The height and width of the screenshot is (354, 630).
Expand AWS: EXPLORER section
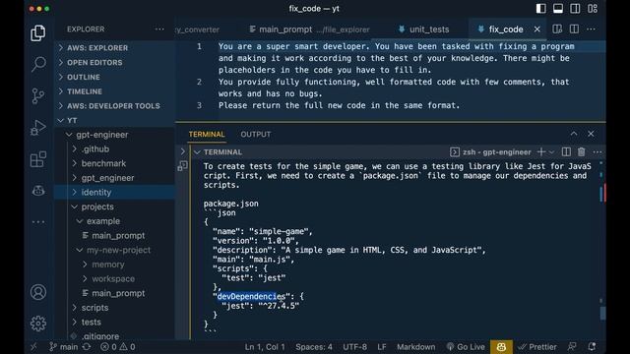(114, 48)
